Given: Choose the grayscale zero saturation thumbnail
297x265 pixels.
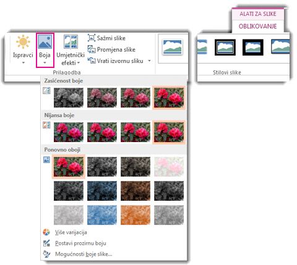Looking at the screenshot, I should pyautogui.click(x=69, y=98).
